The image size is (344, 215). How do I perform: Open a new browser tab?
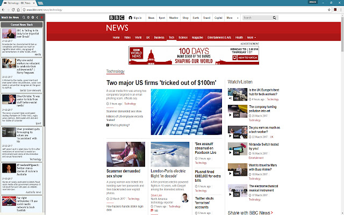tap(40, 3)
